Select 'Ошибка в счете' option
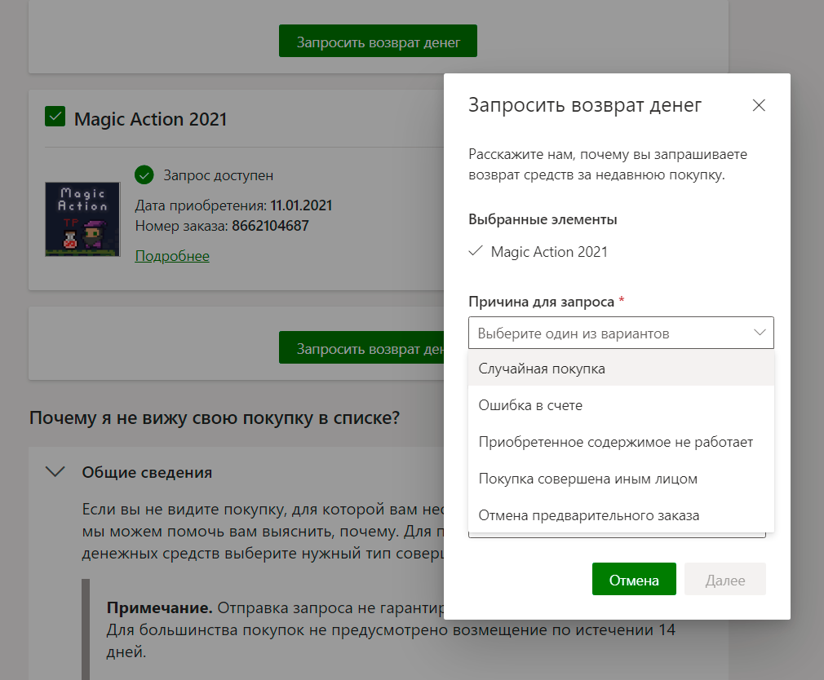Image resolution: width=824 pixels, height=680 pixels. (x=621, y=405)
